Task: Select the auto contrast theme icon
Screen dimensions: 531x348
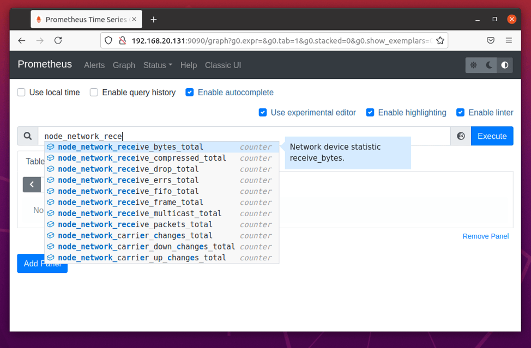Action: click(x=505, y=65)
